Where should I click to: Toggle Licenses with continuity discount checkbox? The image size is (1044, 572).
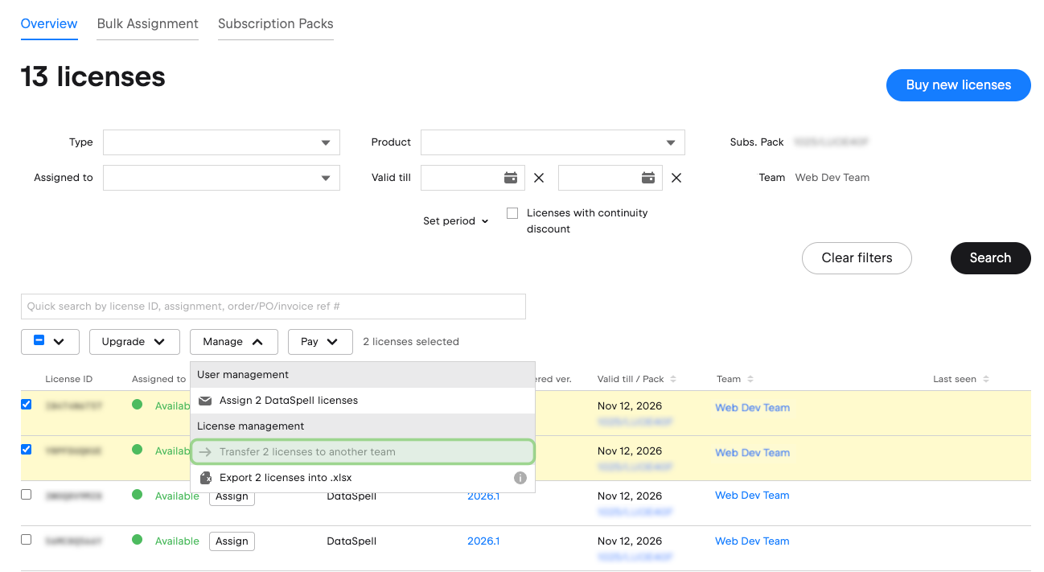click(512, 213)
